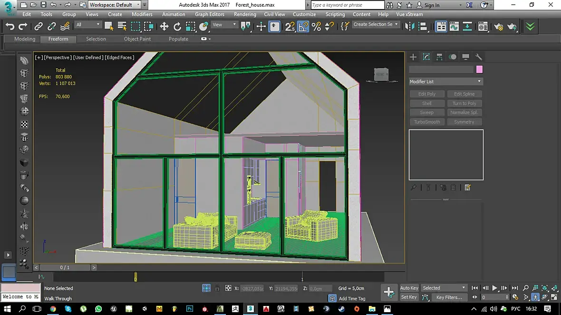Activate the Select and Rotate tool
This screenshot has width=561, height=315.
pos(177,27)
